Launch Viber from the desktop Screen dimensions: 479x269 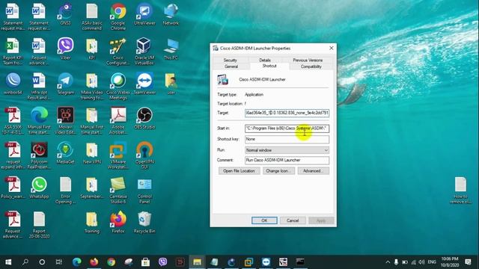tap(65, 49)
